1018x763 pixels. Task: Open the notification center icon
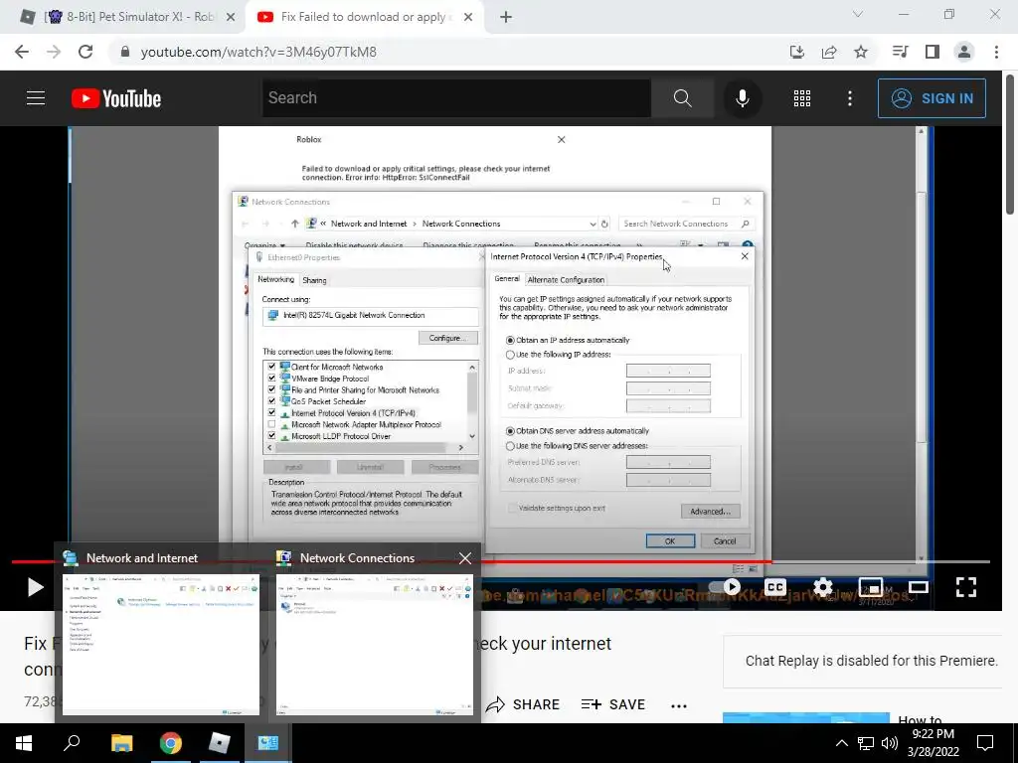click(x=985, y=743)
